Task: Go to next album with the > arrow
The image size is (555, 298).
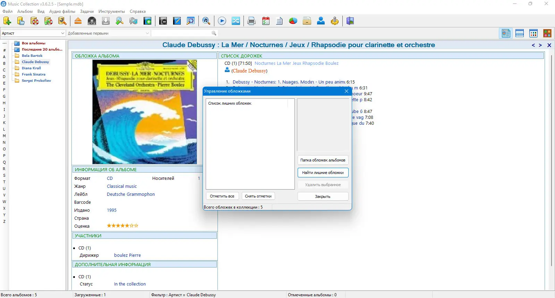Action: [x=540, y=45]
